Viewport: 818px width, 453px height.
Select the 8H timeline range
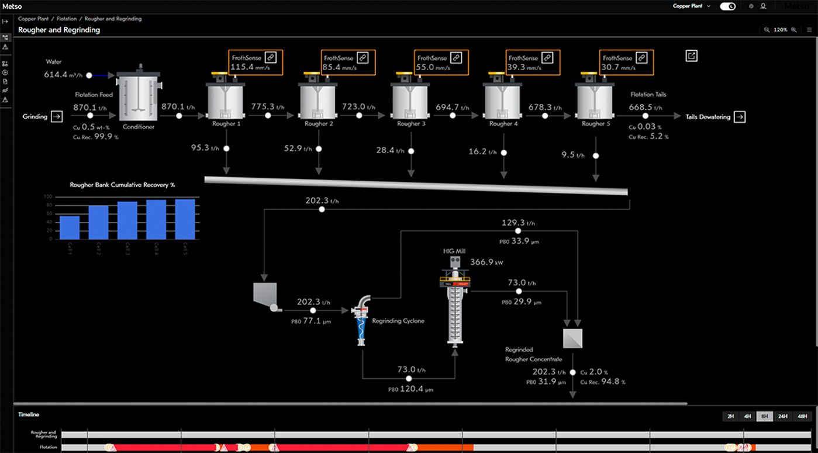pos(764,416)
